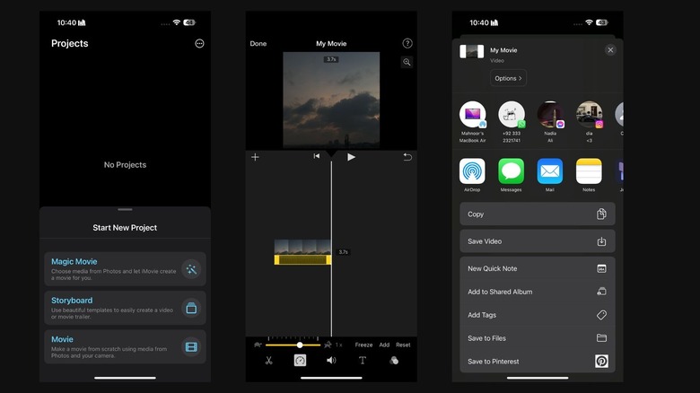Tap Reset in the speed controls
The image size is (700, 393).
(403, 345)
